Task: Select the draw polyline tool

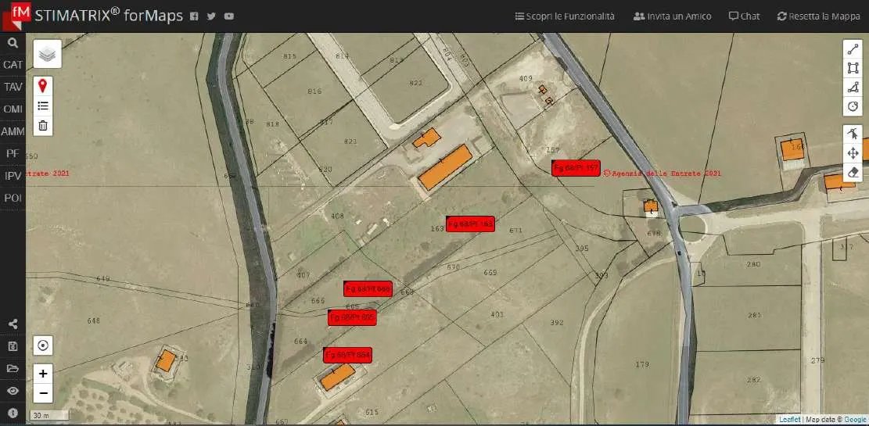Action: (853, 49)
